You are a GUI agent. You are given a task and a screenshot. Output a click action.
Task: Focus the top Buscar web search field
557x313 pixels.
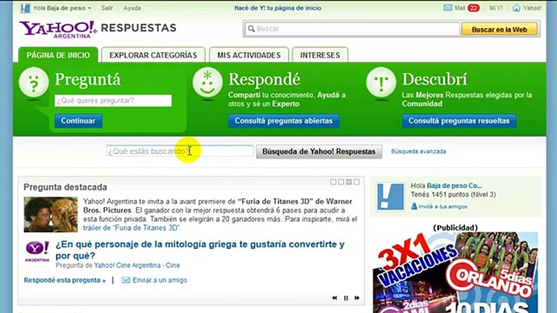pos(351,29)
